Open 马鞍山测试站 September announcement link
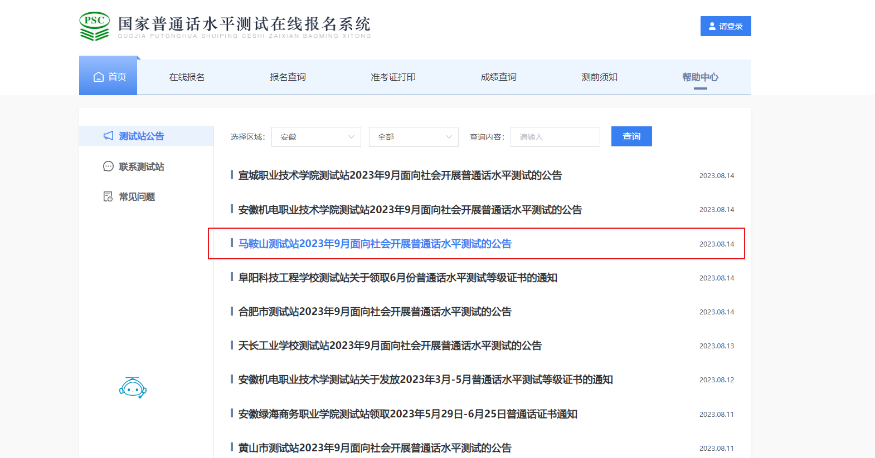 (x=375, y=244)
